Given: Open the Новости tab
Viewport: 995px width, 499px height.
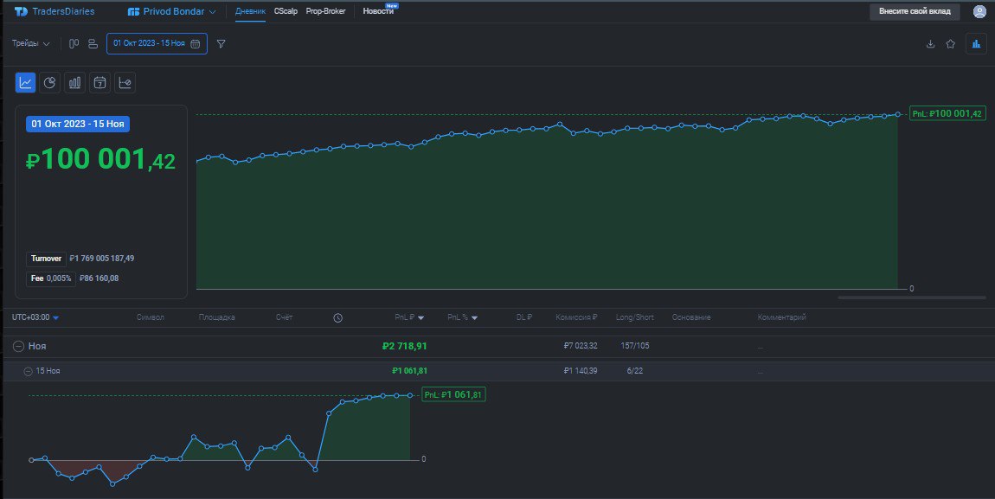Looking at the screenshot, I should (378, 11).
